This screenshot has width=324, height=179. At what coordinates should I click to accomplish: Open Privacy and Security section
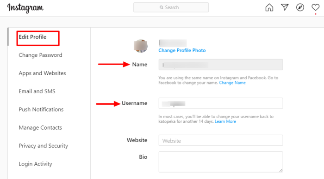click(44, 146)
